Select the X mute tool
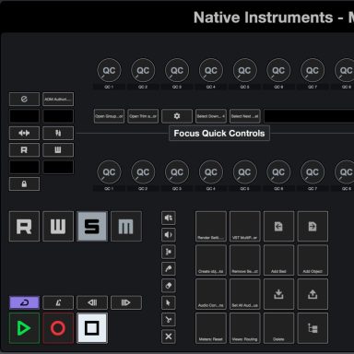Viewport: 354px width, 354px height. coord(169,336)
